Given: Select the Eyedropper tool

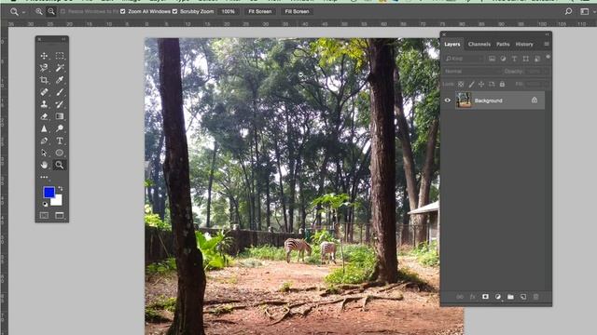Looking at the screenshot, I should [60, 80].
